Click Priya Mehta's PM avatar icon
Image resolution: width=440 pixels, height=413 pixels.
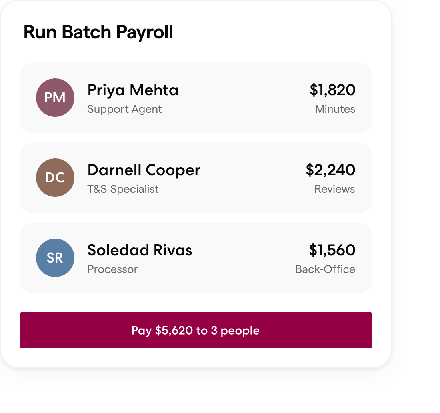[x=55, y=97]
